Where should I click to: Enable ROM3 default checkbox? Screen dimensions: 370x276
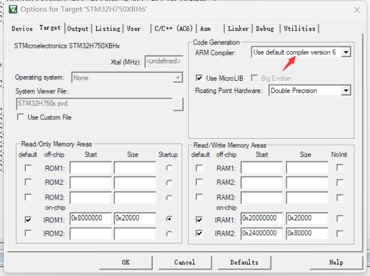click(28, 197)
